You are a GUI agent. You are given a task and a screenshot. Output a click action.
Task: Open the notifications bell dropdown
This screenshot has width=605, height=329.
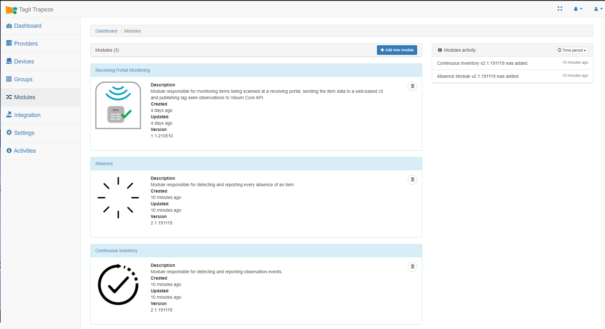click(x=578, y=9)
